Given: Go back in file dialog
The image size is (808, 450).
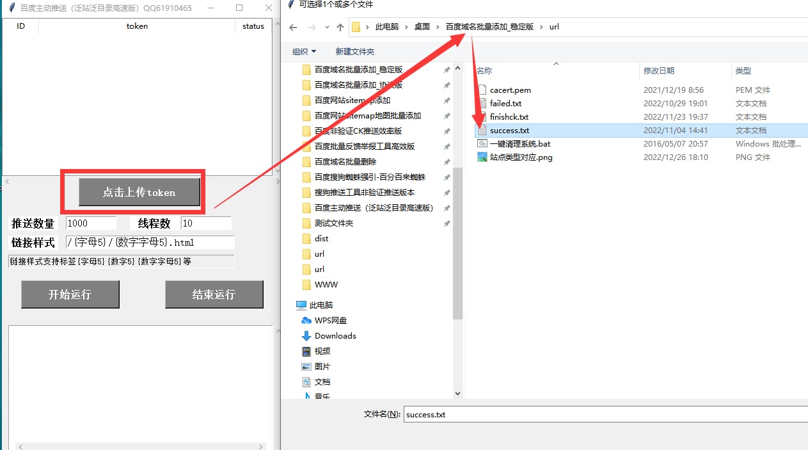Looking at the screenshot, I should click(293, 27).
